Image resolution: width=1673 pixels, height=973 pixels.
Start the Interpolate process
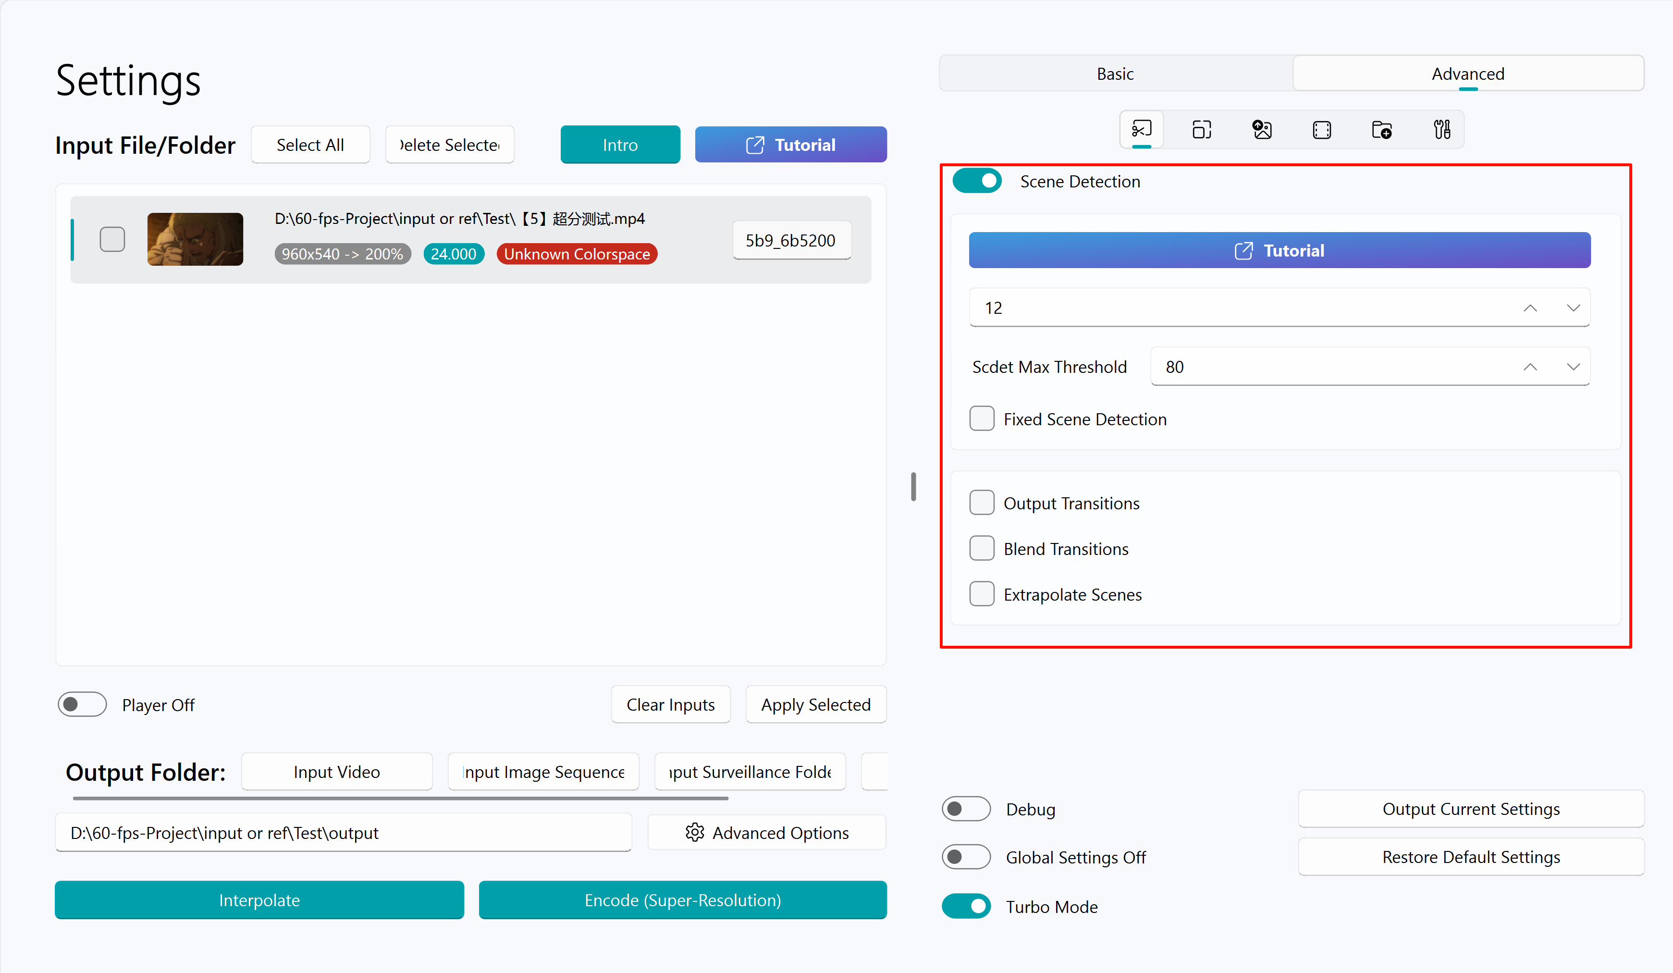tap(259, 900)
